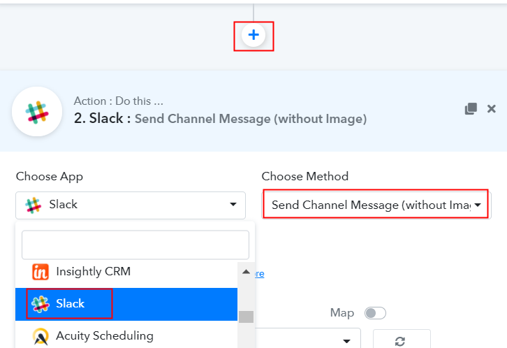This screenshot has height=348, width=507.
Task: Click the refresh button beside the lower dropdown
Action: click(402, 340)
